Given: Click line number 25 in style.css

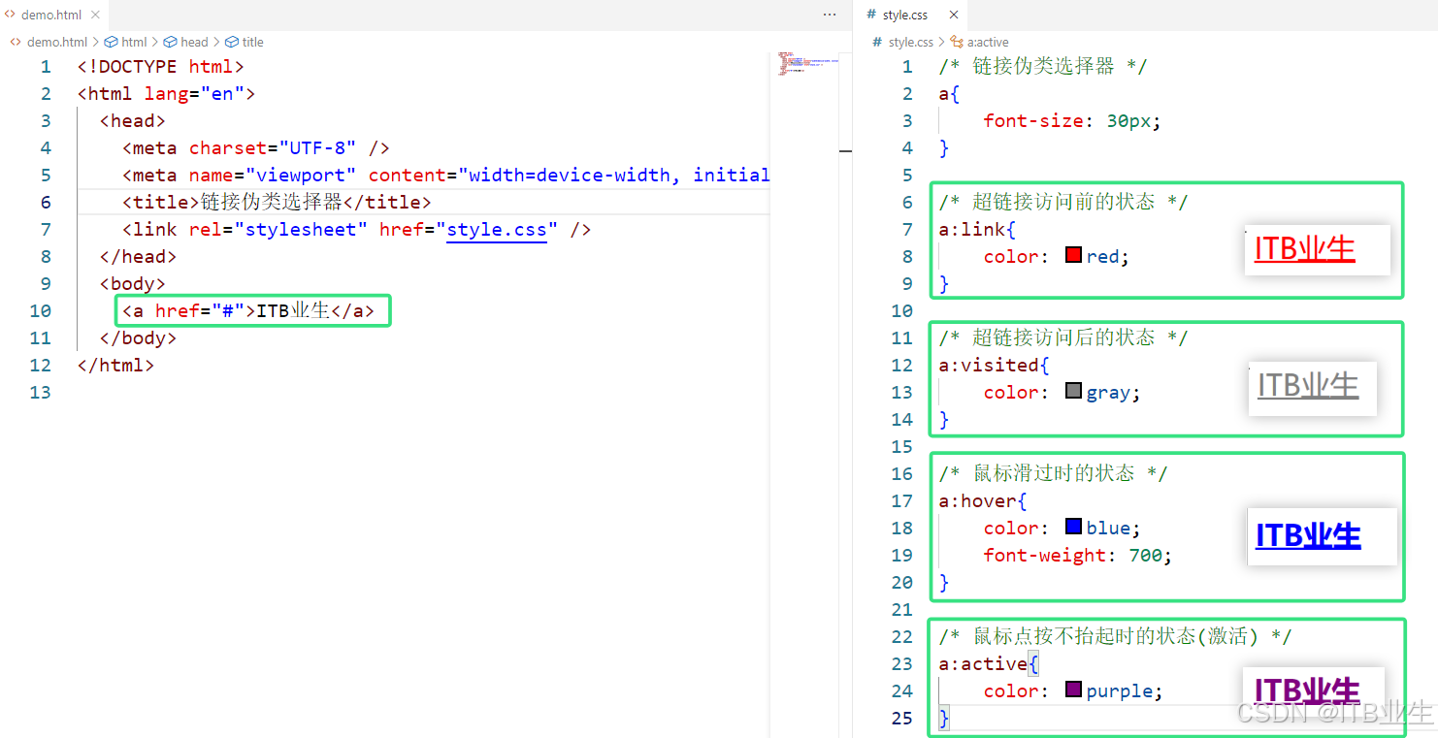Looking at the screenshot, I should [901, 719].
